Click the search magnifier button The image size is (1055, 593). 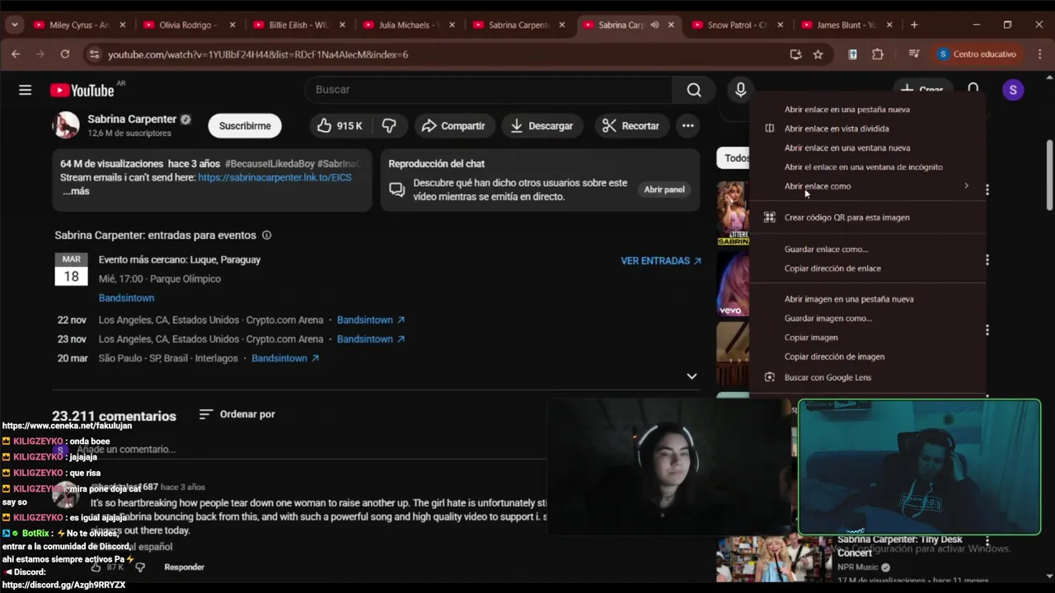pyautogui.click(x=694, y=90)
